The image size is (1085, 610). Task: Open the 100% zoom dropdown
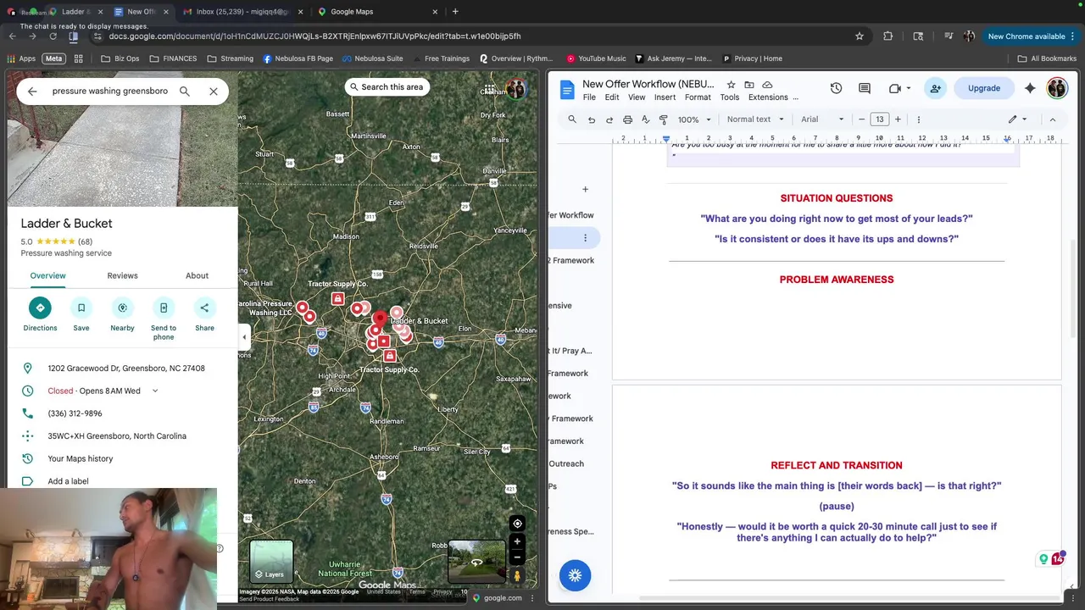click(x=694, y=119)
